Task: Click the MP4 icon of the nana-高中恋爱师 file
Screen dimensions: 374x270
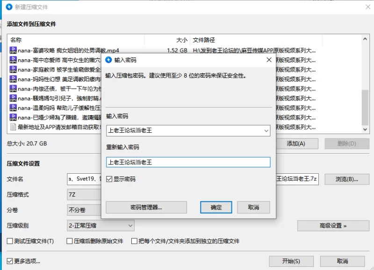Action: coord(13,60)
